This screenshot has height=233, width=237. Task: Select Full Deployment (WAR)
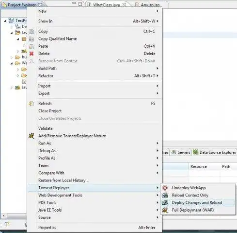click(x=198, y=210)
